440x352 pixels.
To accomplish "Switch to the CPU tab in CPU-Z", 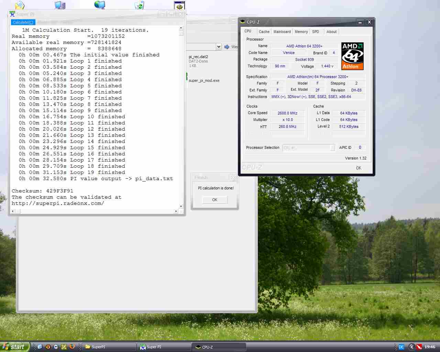I will tap(248, 31).
